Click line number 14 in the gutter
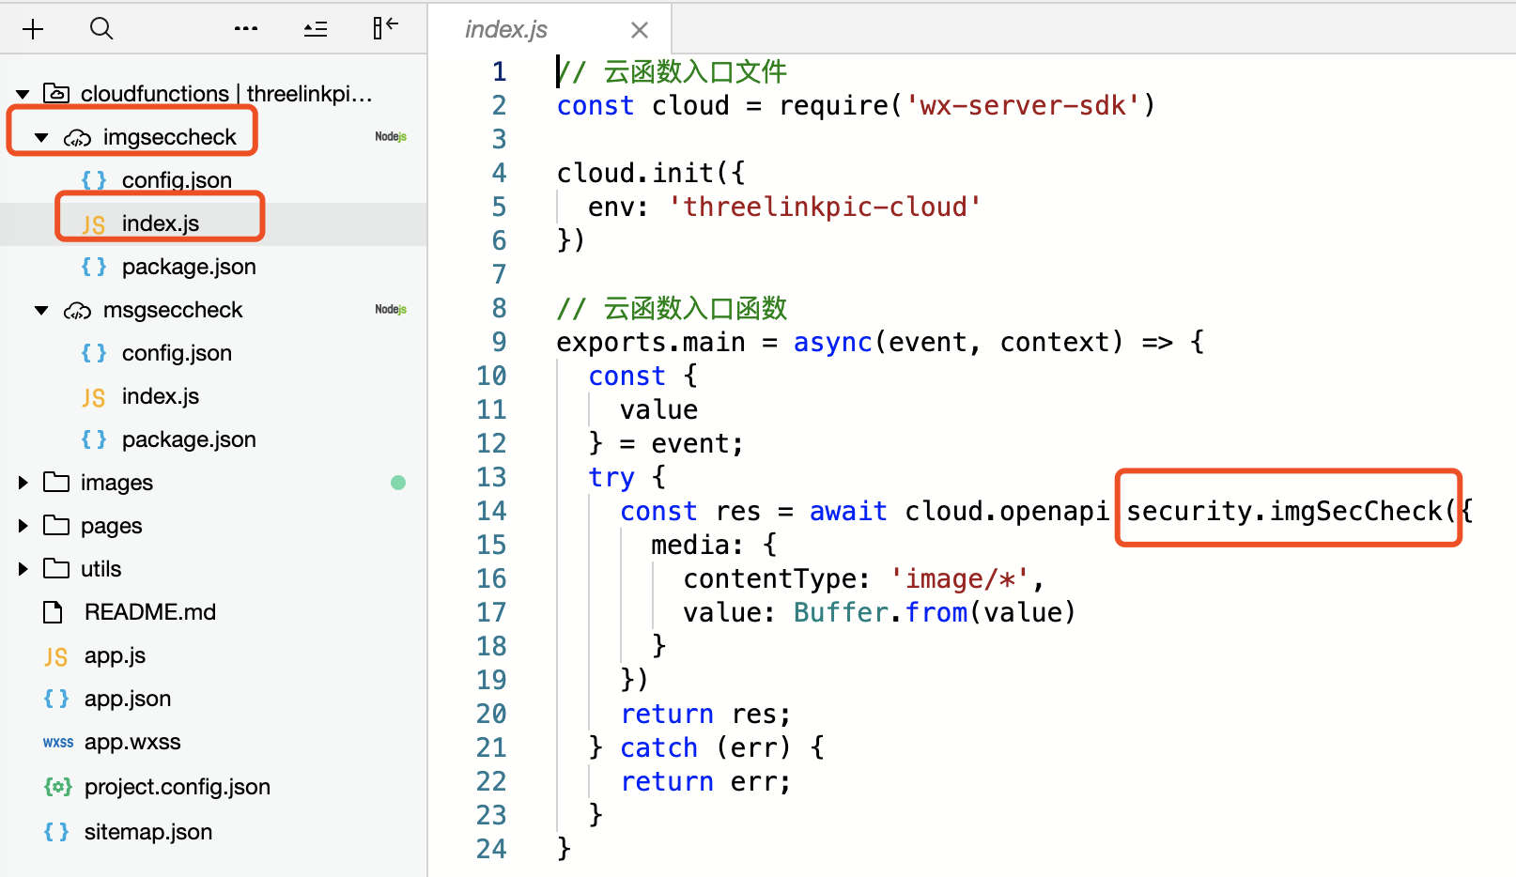The width and height of the screenshot is (1516, 877). 491,511
